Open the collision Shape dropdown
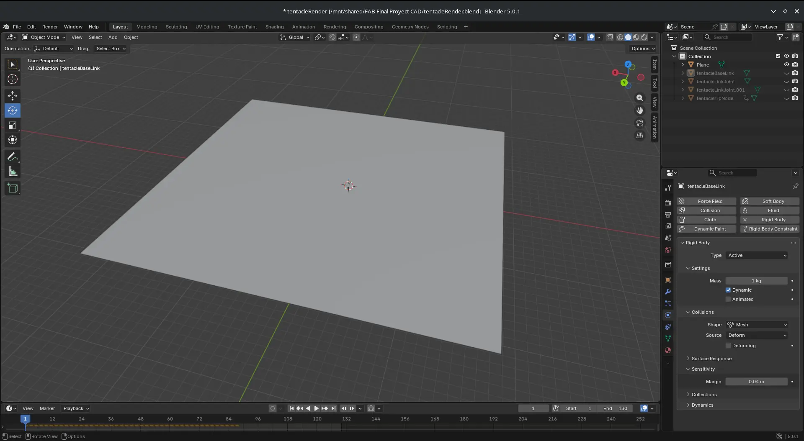804x441 pixels. [757, 325]
